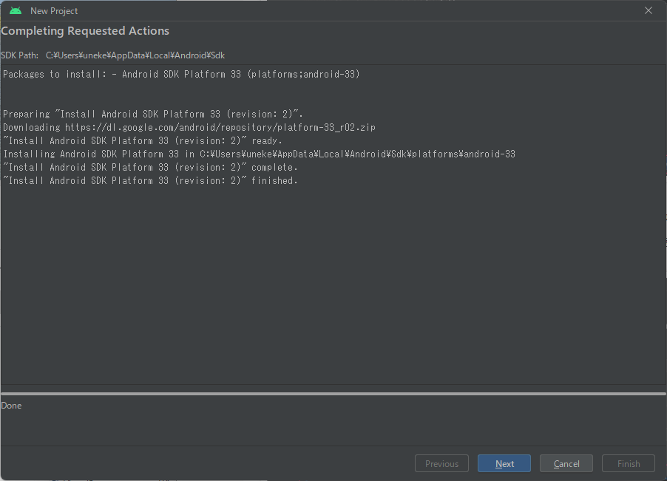Click the "New Project" window title
This screenshot has width=667, height=481.
tap(54, 11)
